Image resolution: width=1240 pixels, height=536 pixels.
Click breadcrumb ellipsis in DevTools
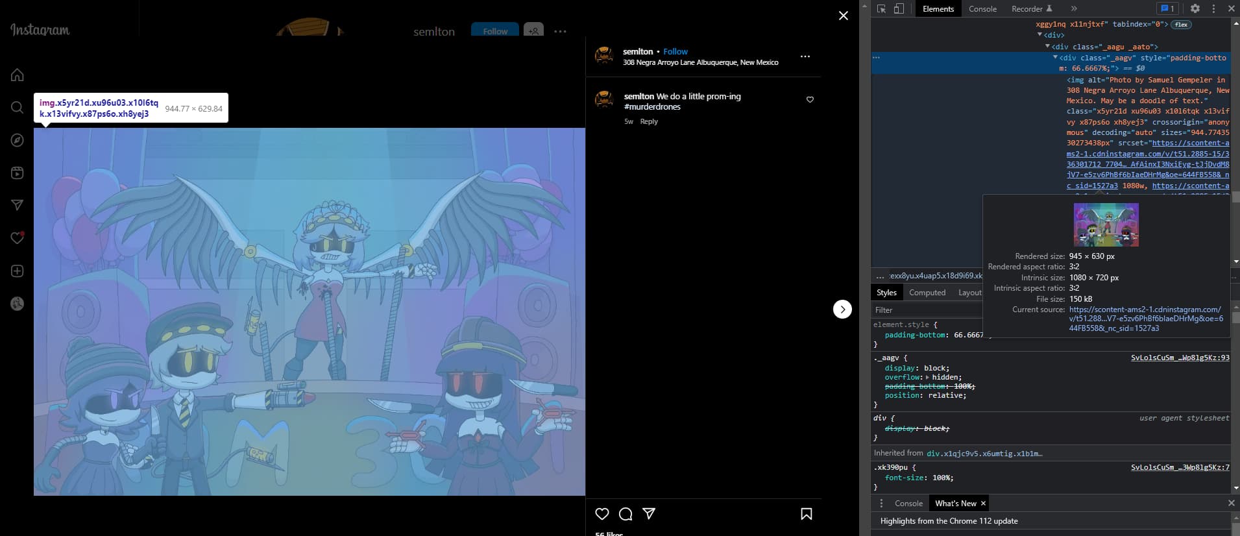coord(880,276)
